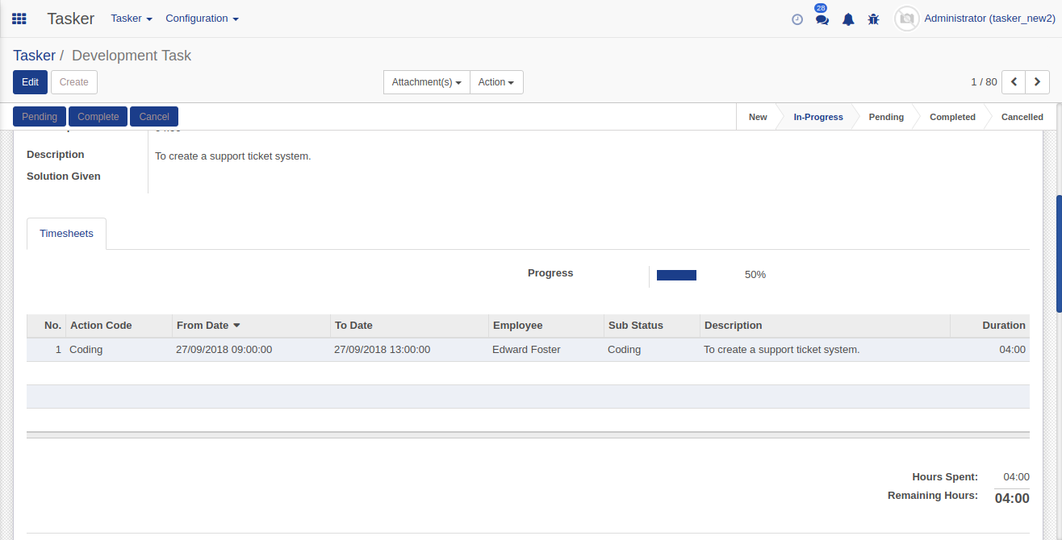The height and width of the screenshot is (540, 1062).
Task: Open conversations chat icon with 28 badge
Action: pyautogui.click(x=822, y=19)
